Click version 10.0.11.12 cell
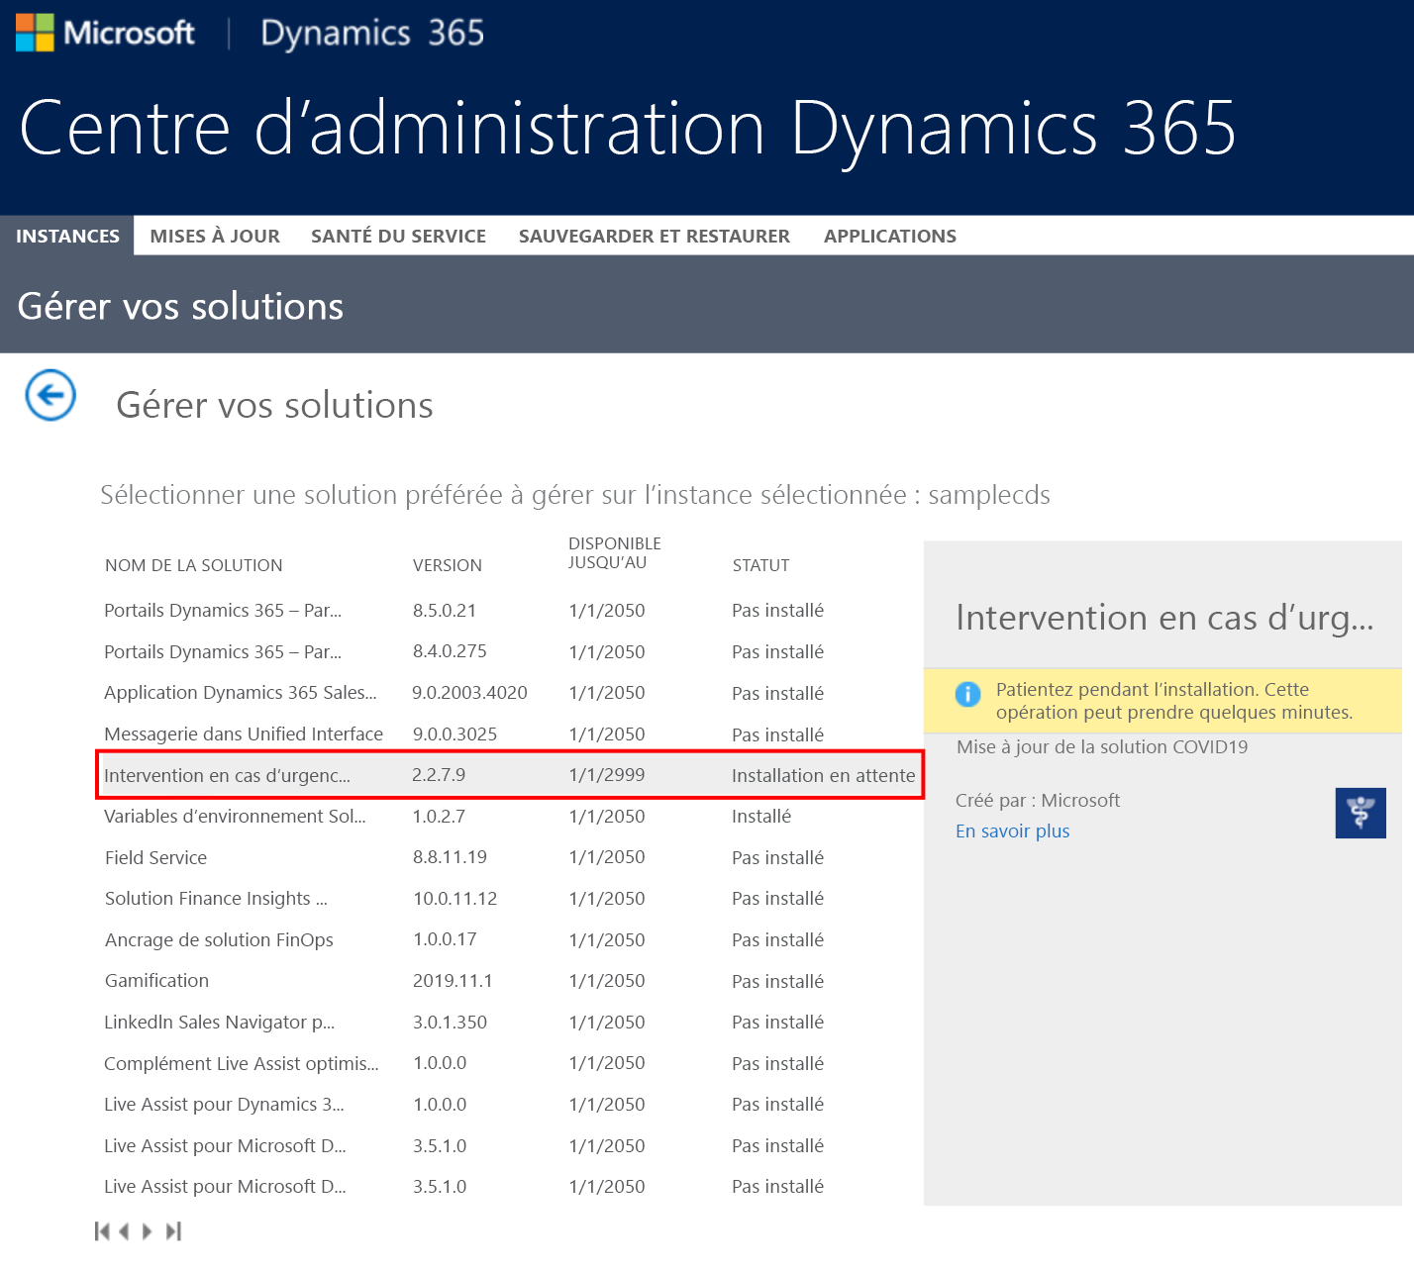 coord(455,899)
